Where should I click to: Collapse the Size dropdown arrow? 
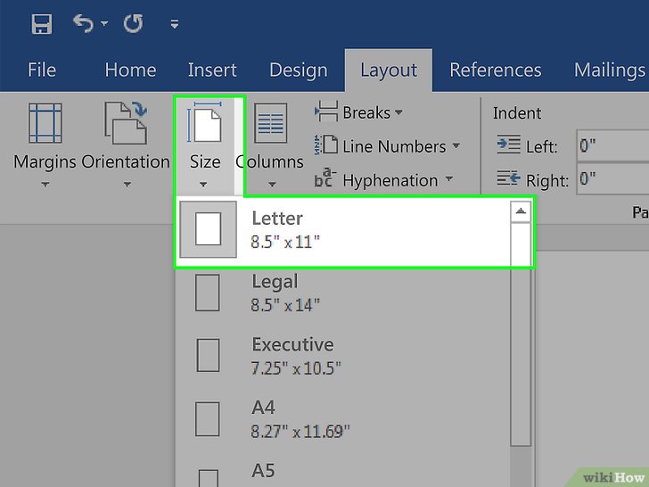click(x=203, y=185)
